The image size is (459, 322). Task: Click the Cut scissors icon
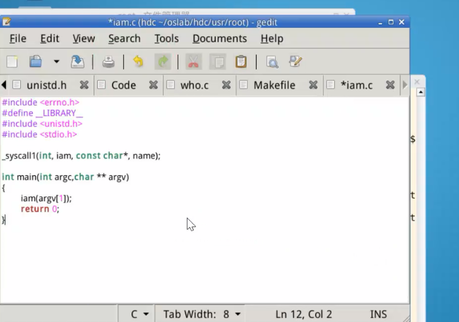click(194, 62)
